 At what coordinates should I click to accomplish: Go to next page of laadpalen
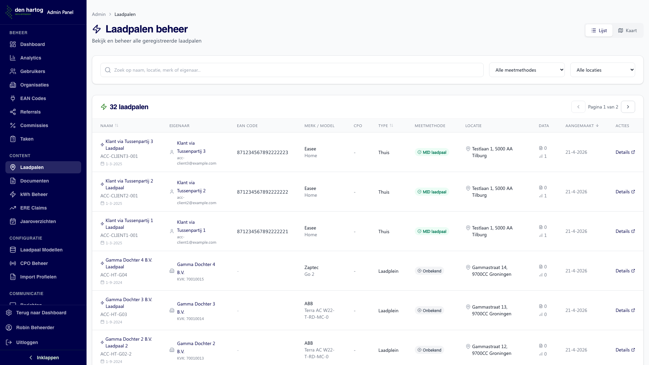click(x=628, y=107)
